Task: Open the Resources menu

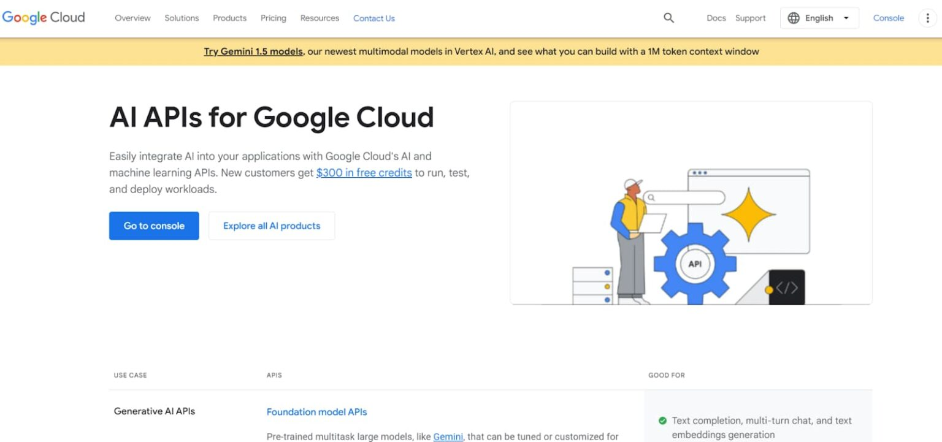Action: 320,18
